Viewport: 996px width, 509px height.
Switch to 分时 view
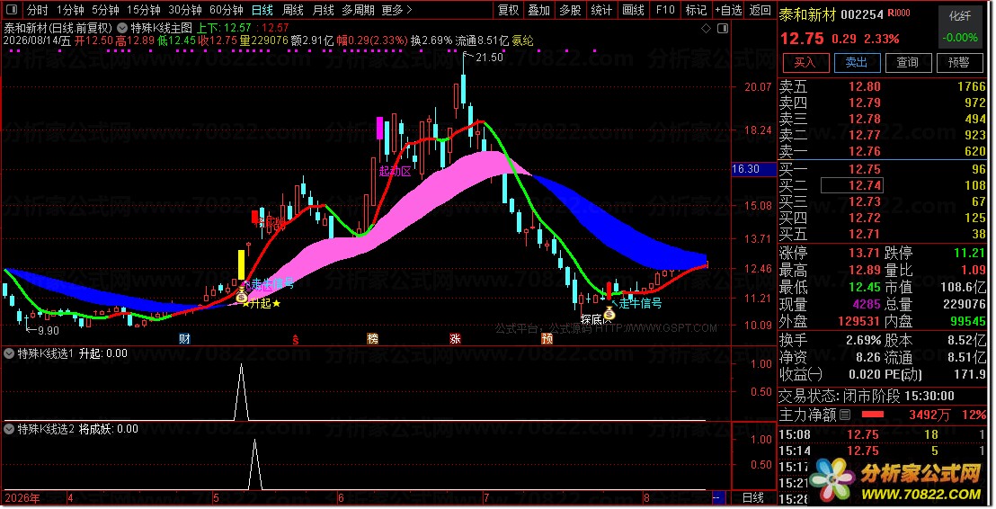coord(37,10)
